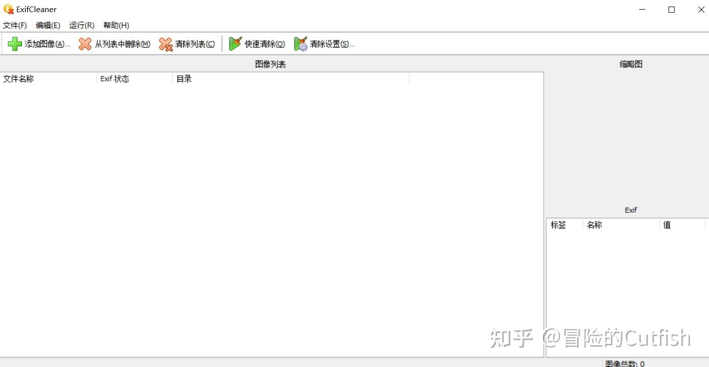Open the 编辑(E) menu
The height and width of the screenshot is (367, 709).
pos(48,25)
